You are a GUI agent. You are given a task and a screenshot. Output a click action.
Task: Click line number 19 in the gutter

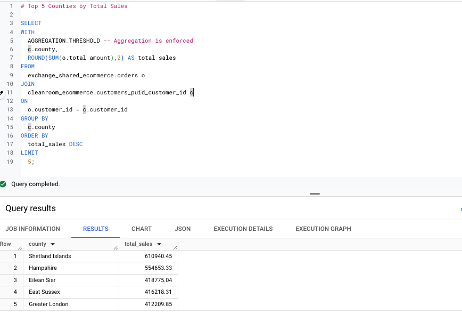(10, 162)
